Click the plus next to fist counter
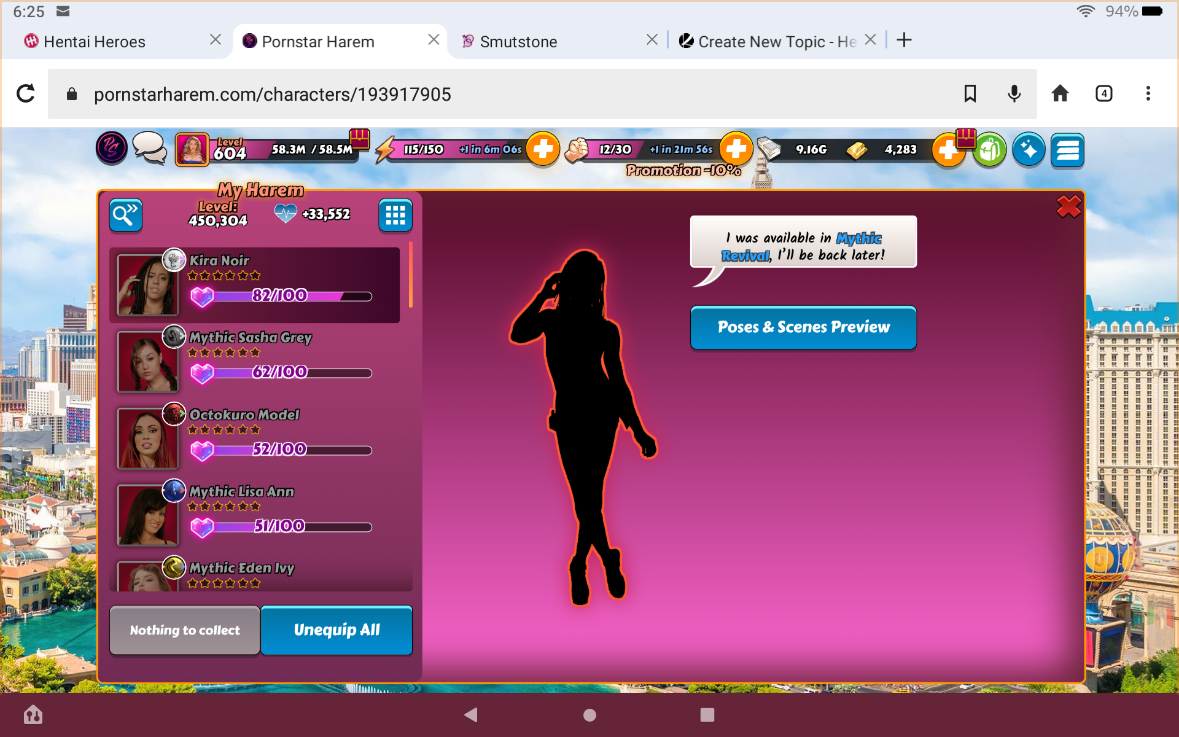This screenshot has width=1179, height=737. [736, 149]
